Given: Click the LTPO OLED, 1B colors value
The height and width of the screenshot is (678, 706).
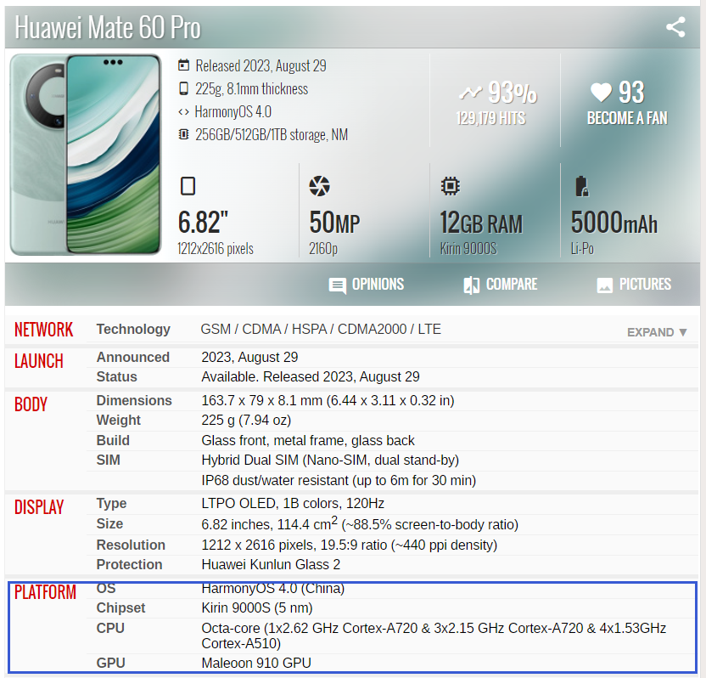Looking at the screenshot, I should tap(293, 503).
